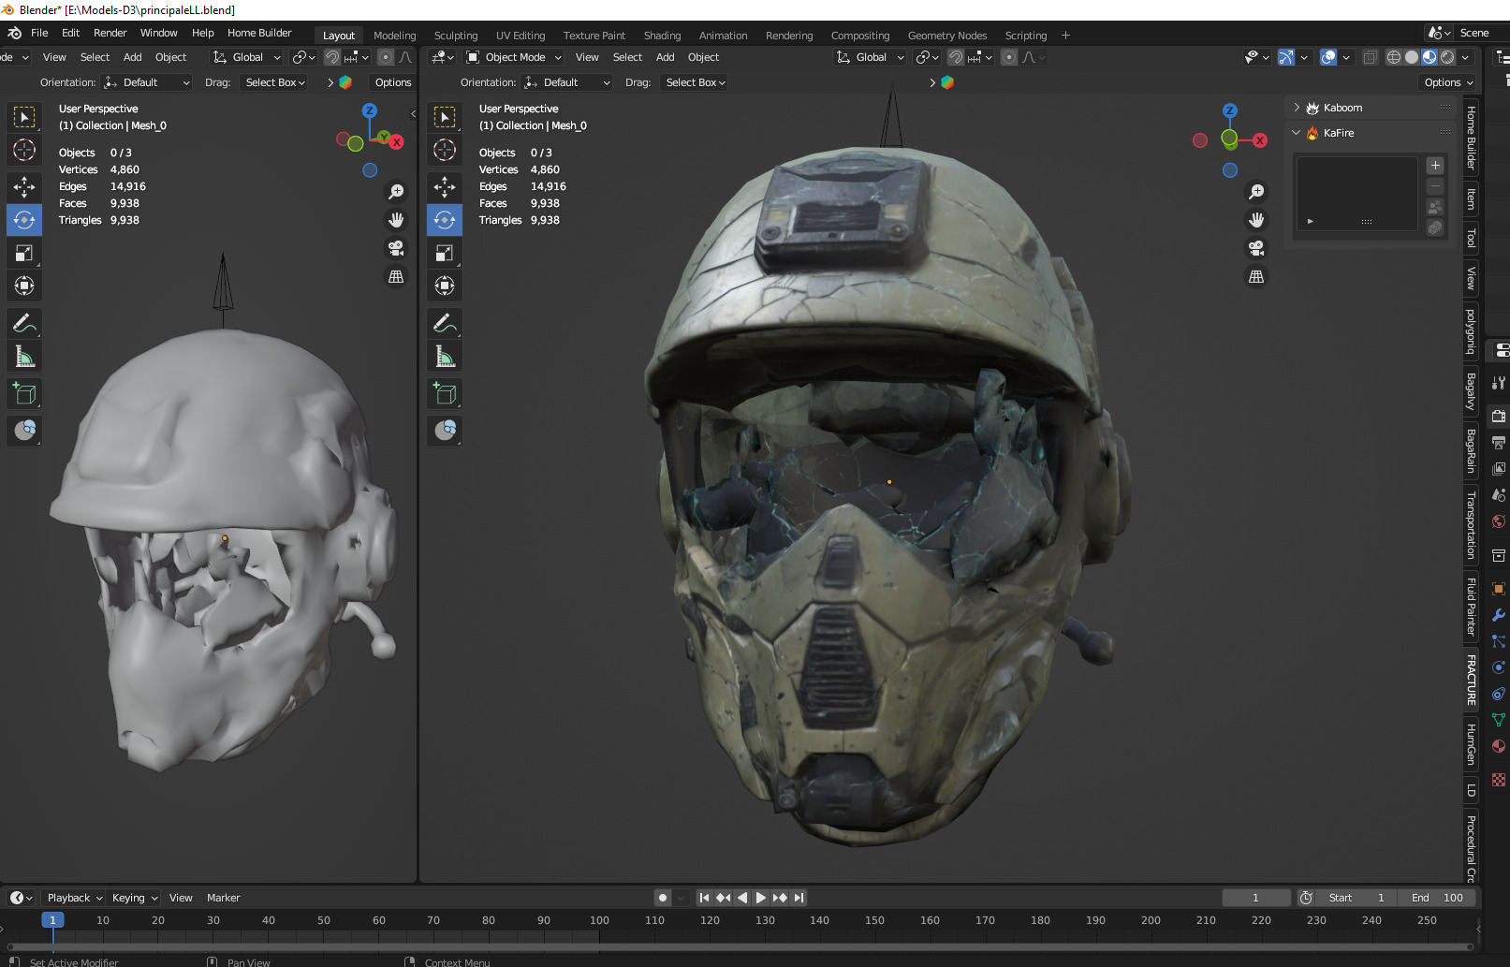Click Play animation button in timeline
The image size is (1510, 967).
[x=760, y=898]
